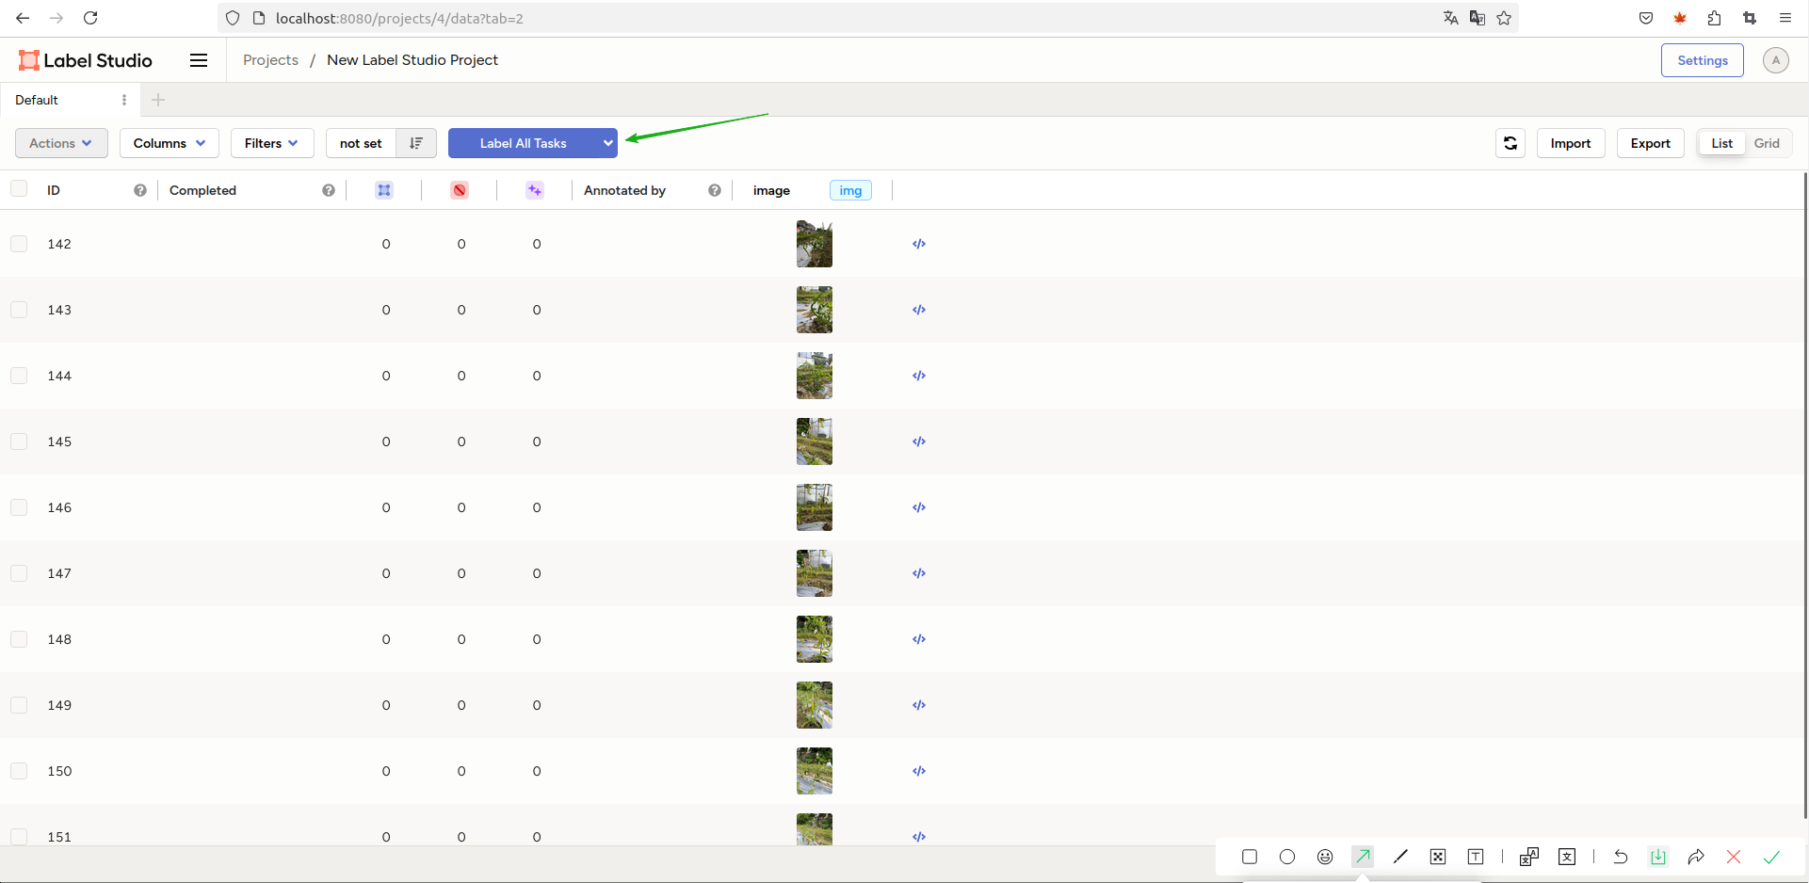The height and width of the screenshot is (883, 1809).
Task: Add a new tab with plus button
Action: [158, 100]
